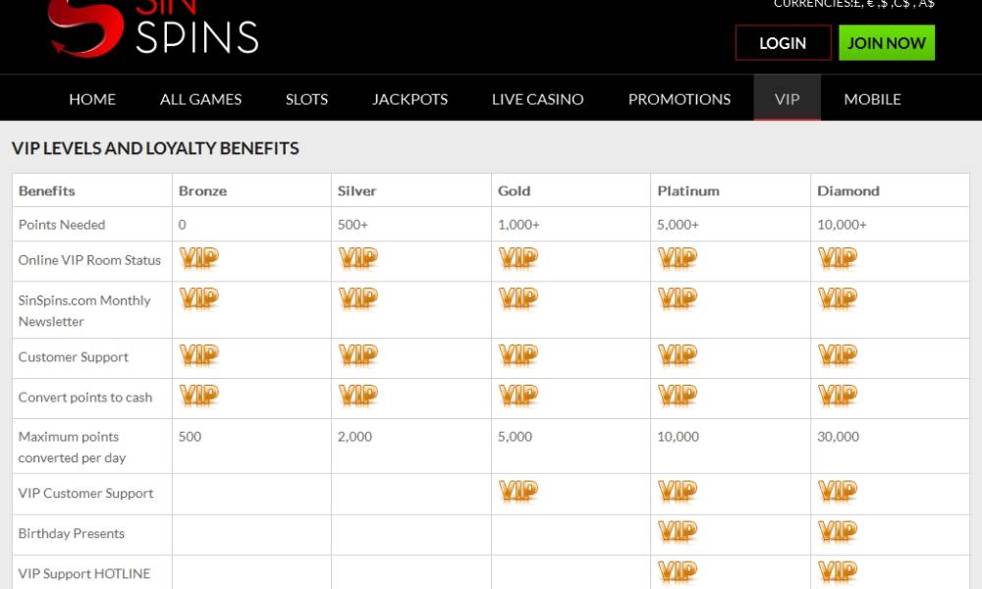The image size is (982, 589).
Task: Click Gold VIP icon in Monthly Newsletter row
Action: (x=518, y=298)
